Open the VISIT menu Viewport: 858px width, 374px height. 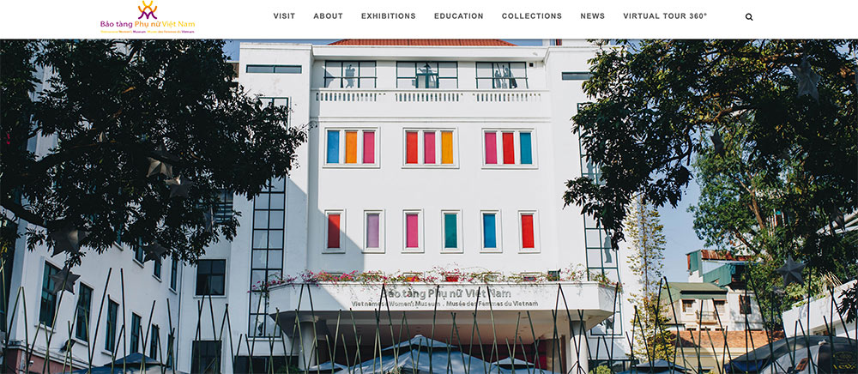tap(284, 16)
